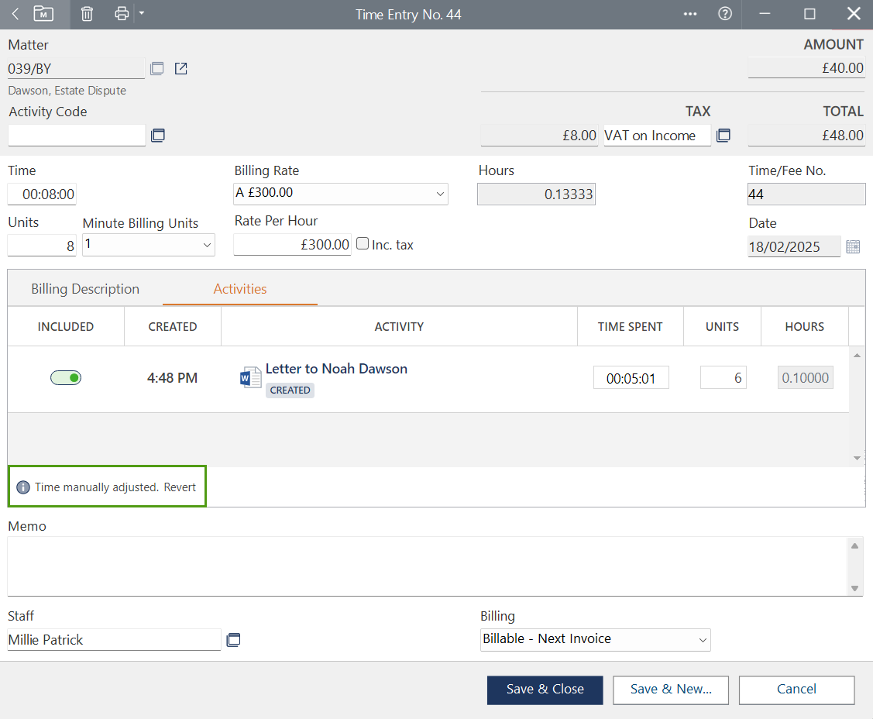Open matter in new window icon
Viewport: 873px width, 719px height.
(180, 69)
